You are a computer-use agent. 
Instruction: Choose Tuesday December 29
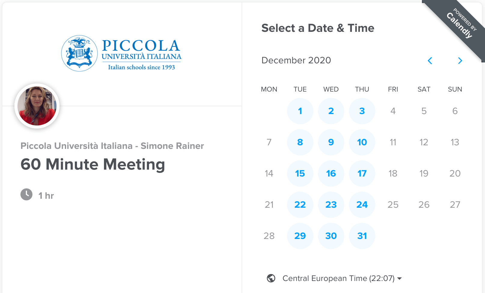point(300,236)
